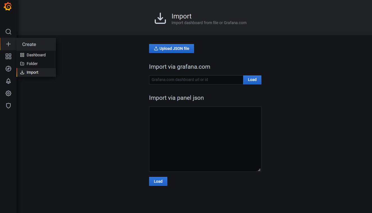Click the Load button below the JSON box

(158, 181)
